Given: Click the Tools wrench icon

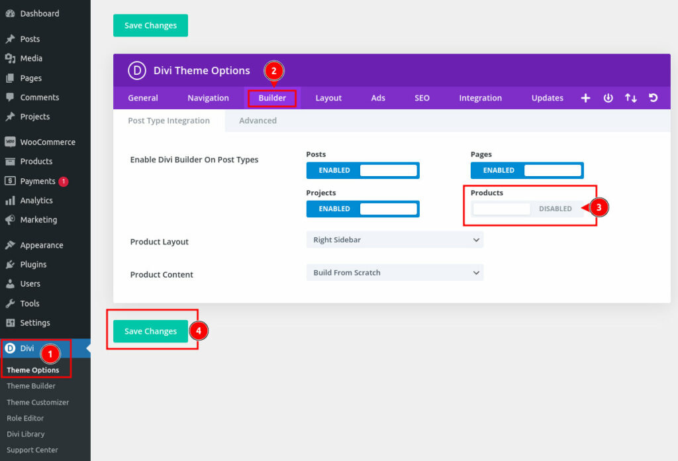Looking at the screenshot, I should tap(10, 303).
